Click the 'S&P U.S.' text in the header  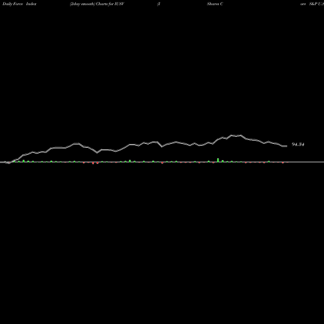(316, 4)
